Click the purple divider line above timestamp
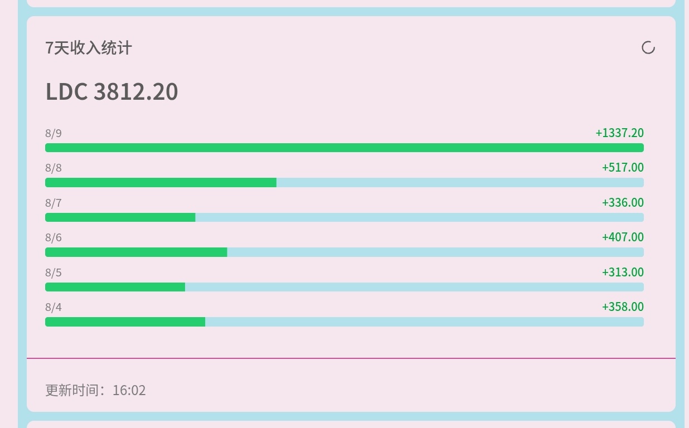Image resolution: width=689 pixels, height=428 pixels. tap(351, 358)
